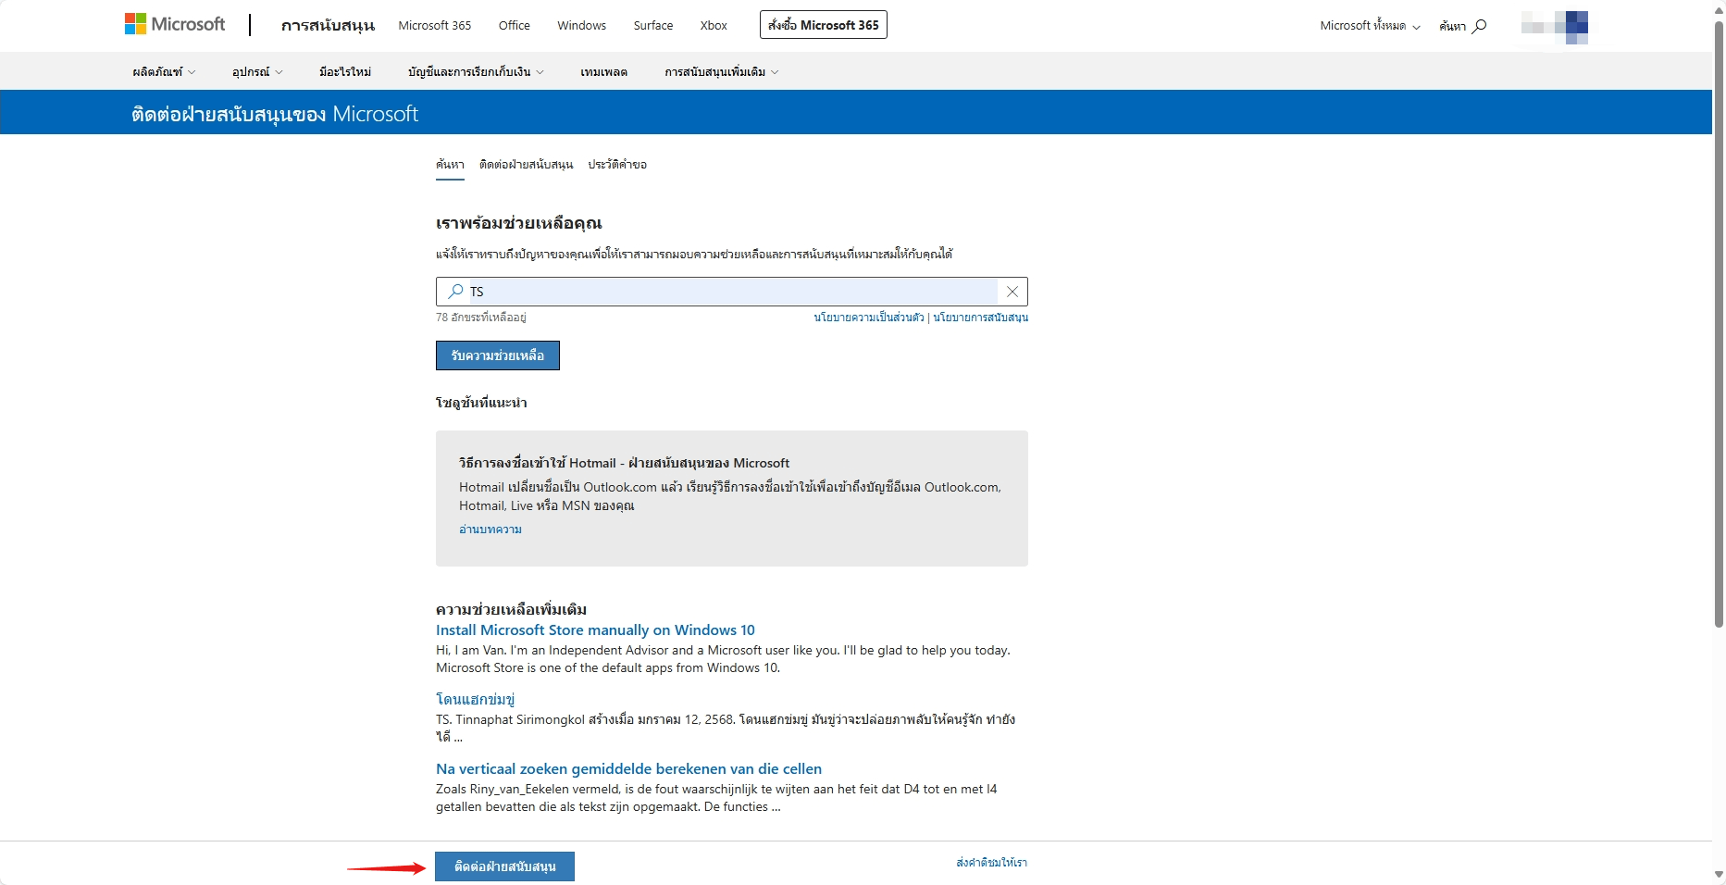Open the นโยบายความเป็นส่วนตัว link

point(869,318)
